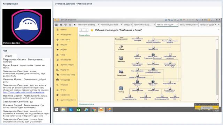Open Рабочее место Управление логистикой node
223x125 pixels.
[x=153, y=70]
